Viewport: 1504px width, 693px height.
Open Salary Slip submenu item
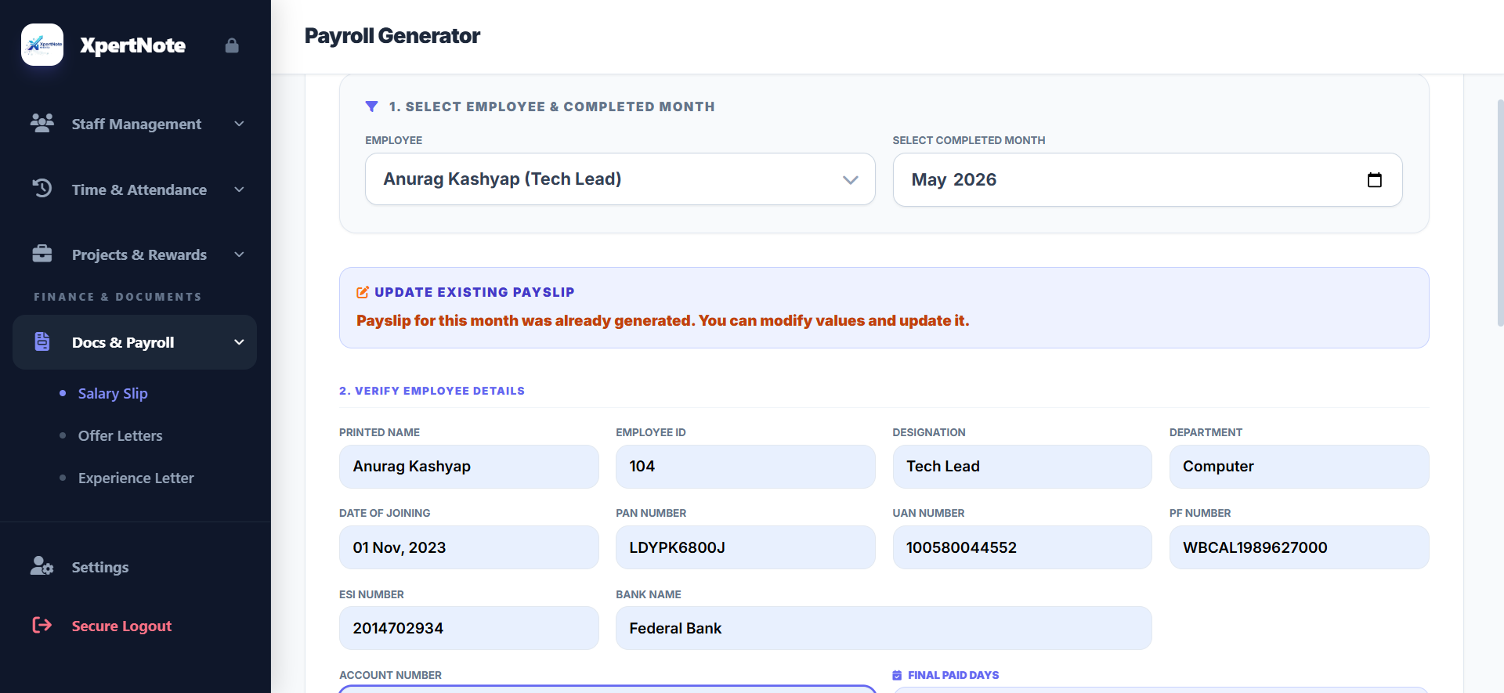click(x=113, y=393)
